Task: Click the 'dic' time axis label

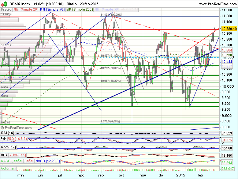Action: click(x=161, y=175)
